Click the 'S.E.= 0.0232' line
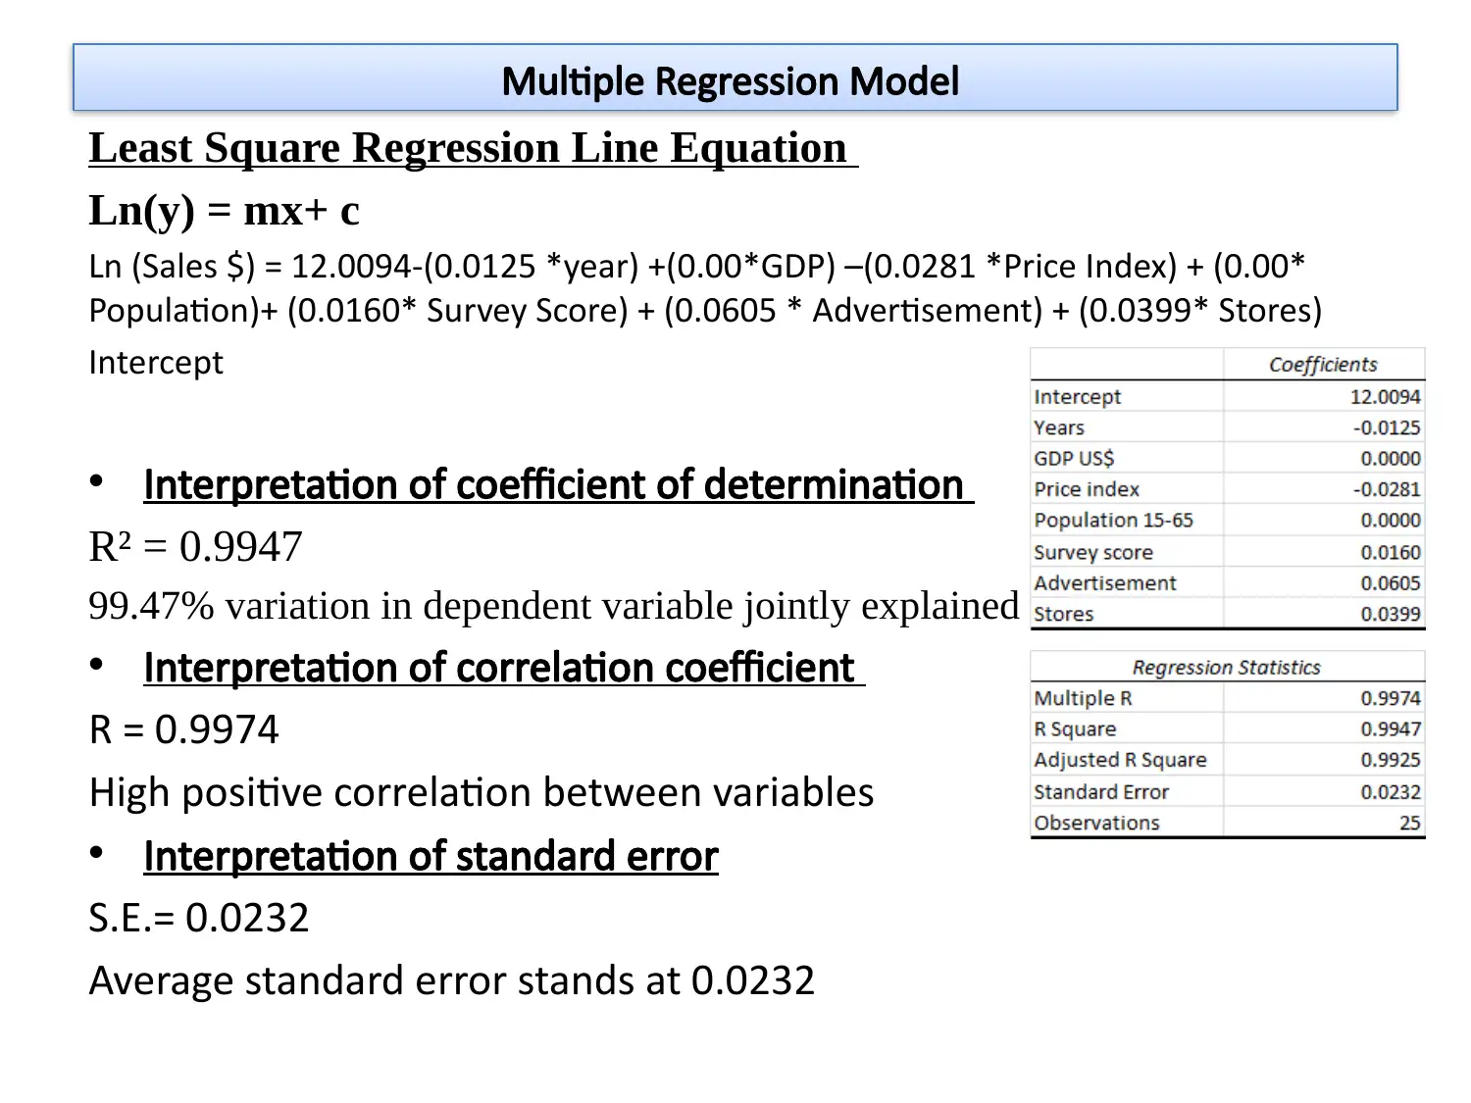Image resolution: width=1471 pixels, height=1103 pixels. pos(199,918)
